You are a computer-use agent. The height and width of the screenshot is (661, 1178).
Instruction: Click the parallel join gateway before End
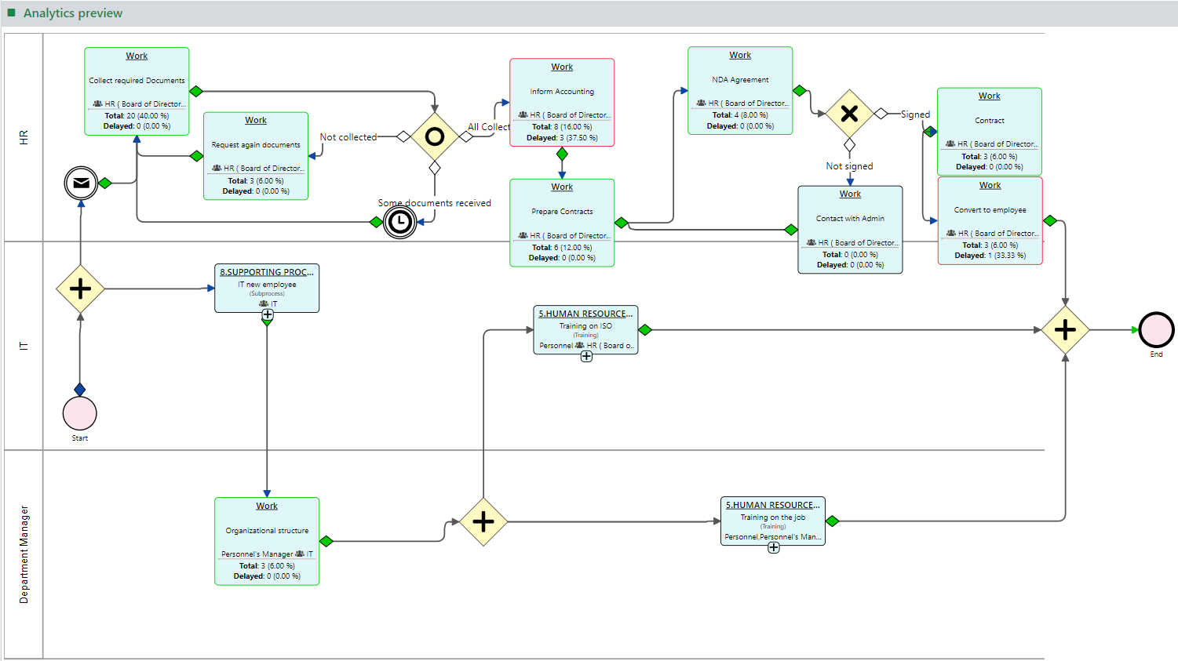[x=1065, y=329]
